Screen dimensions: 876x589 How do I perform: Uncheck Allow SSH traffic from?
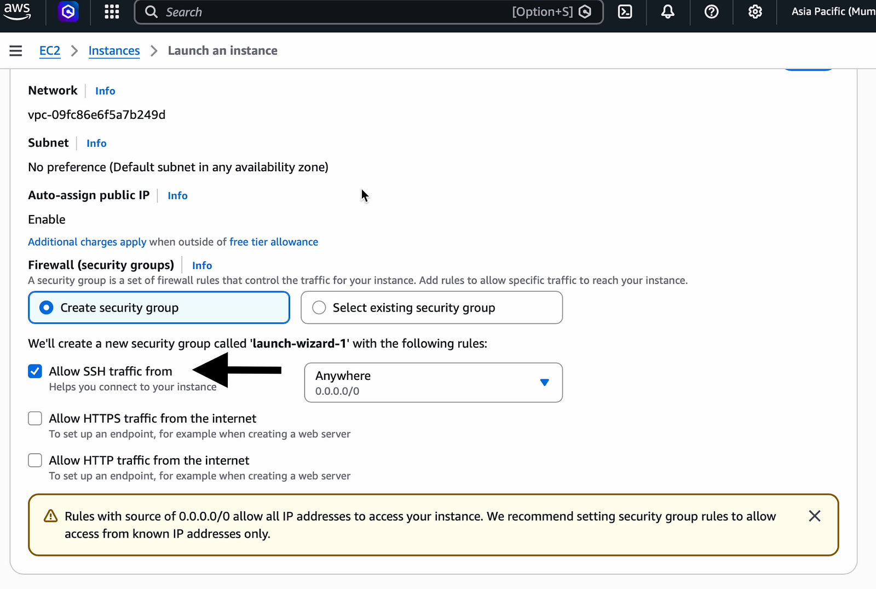click(x=35, y=371)
